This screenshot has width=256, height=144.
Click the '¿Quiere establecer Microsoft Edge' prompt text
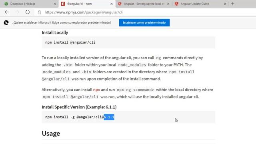62,22
